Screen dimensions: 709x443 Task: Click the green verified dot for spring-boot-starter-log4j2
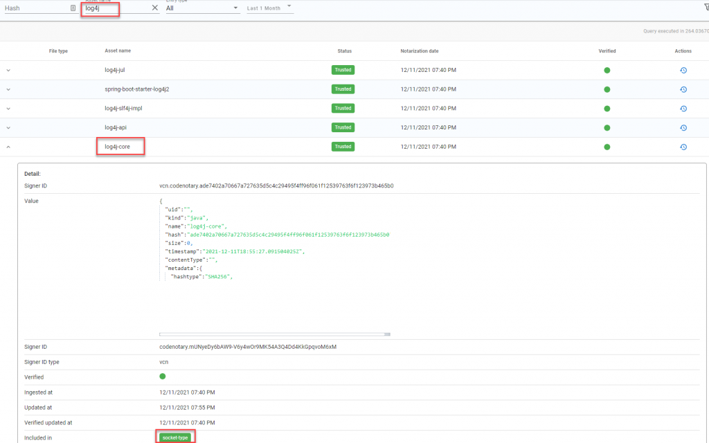(607, 89)
